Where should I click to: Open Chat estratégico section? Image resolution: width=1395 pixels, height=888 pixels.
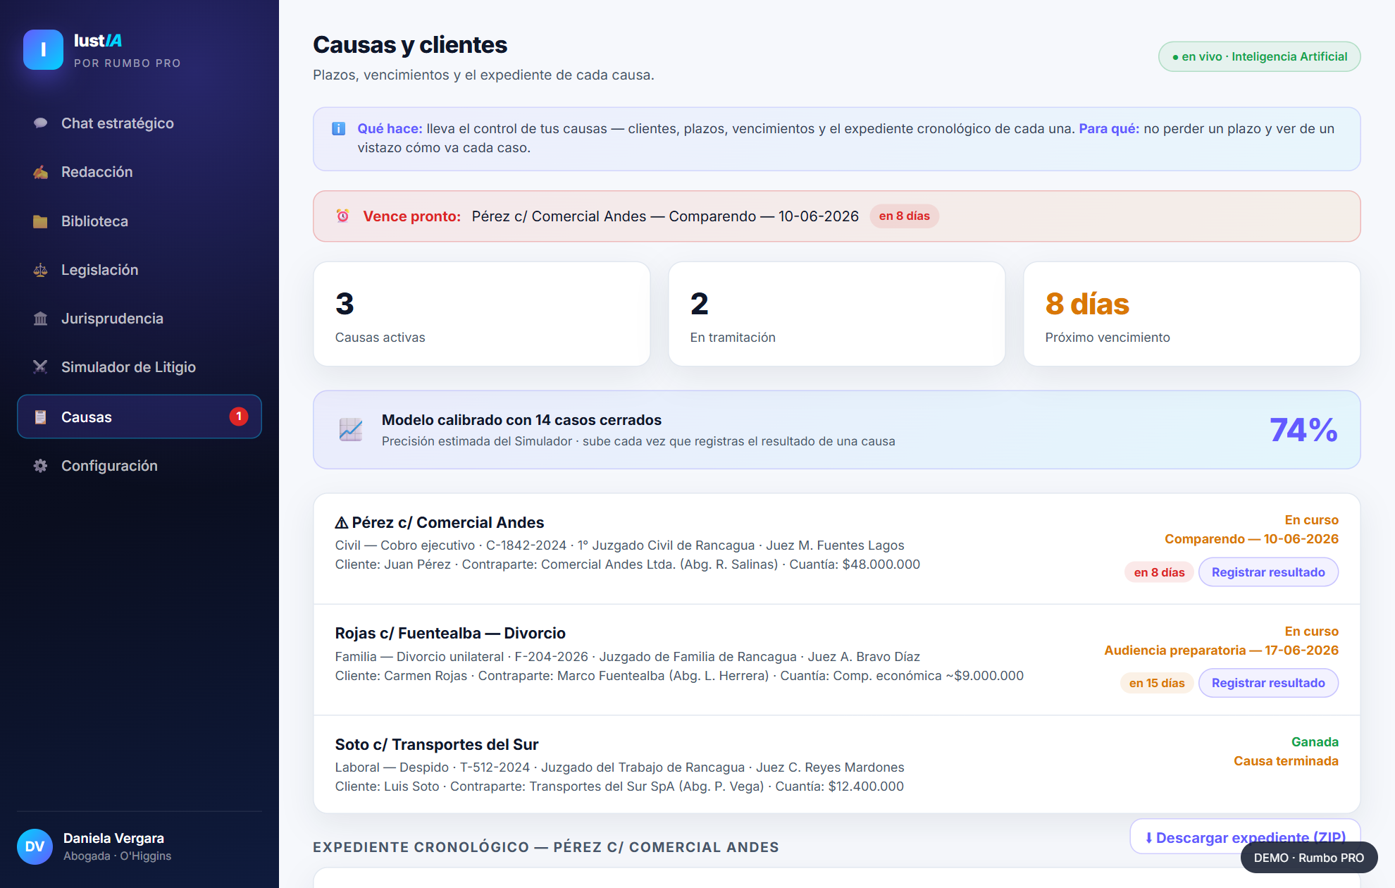[x=139, y=123]
